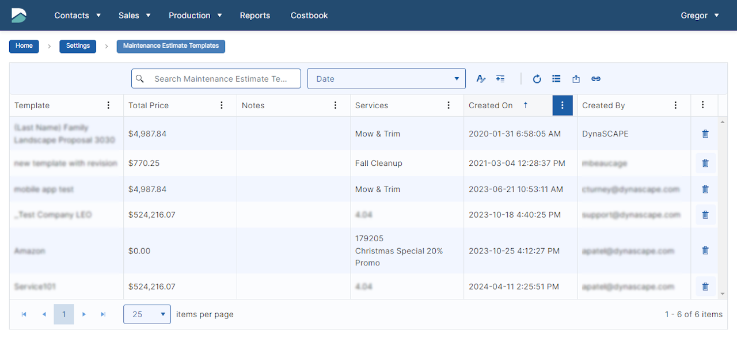Click the 2021-03-04 12:28:37 PM date cell
737x342 pixels.
point(517,164)
